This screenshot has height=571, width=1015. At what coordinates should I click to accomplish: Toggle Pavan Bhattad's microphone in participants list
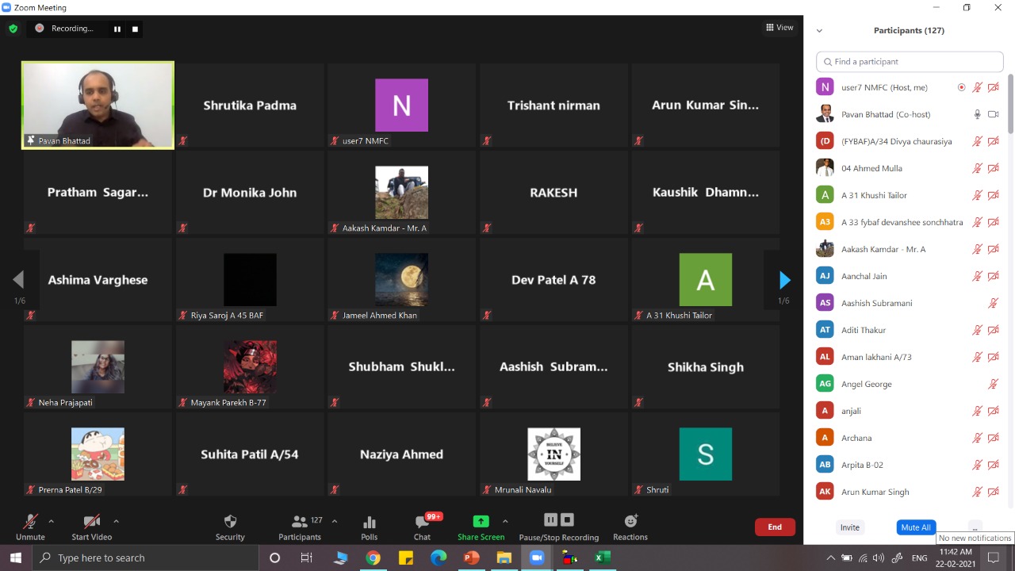pos(978,114)
